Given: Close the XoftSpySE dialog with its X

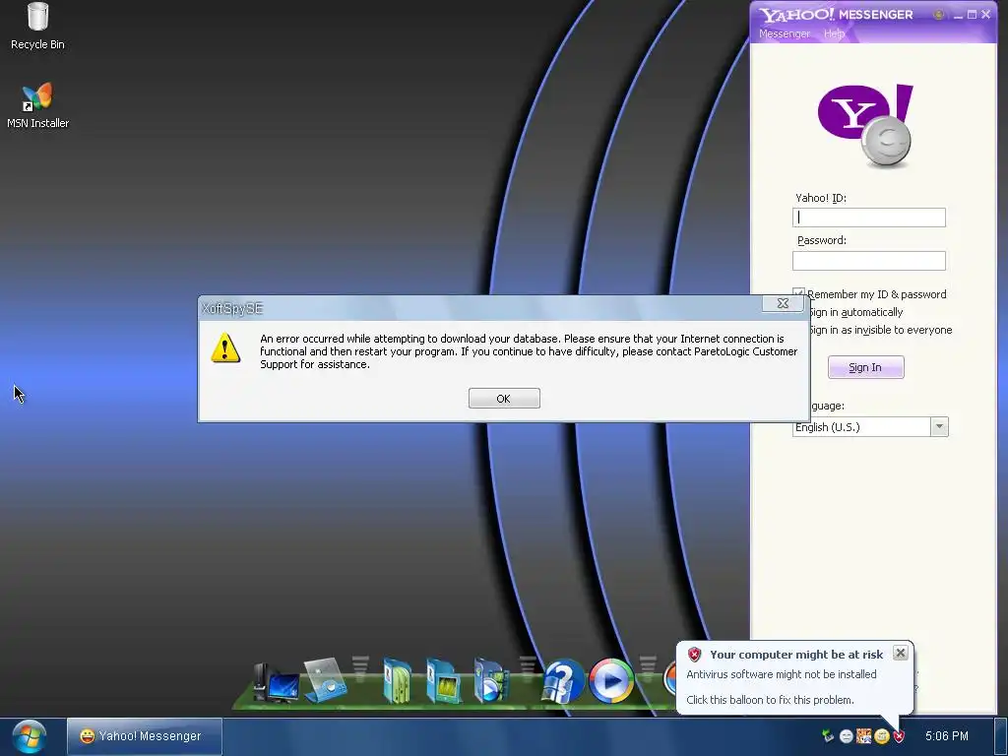Looking at the screenshot, I should (783, 303).
